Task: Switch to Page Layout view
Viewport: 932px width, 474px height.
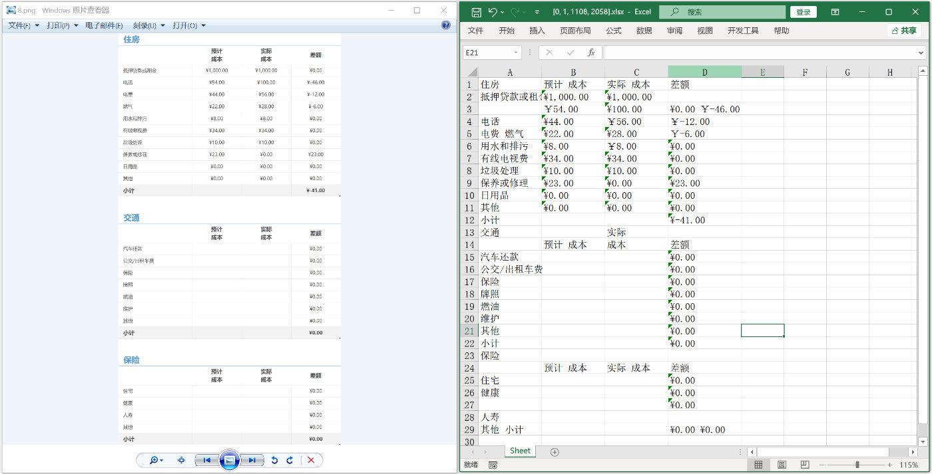Action: (x=782, y=465)
